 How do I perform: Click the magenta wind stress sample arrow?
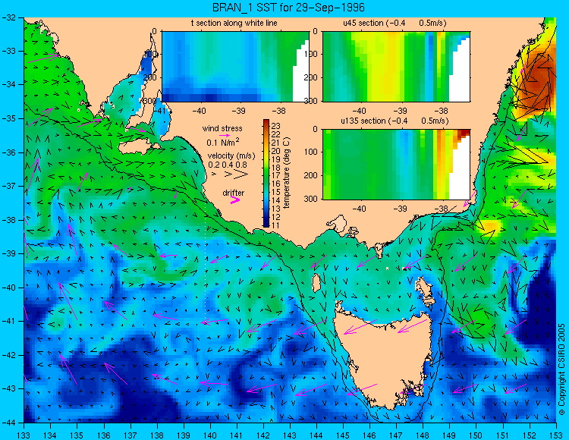coord(225,135)
